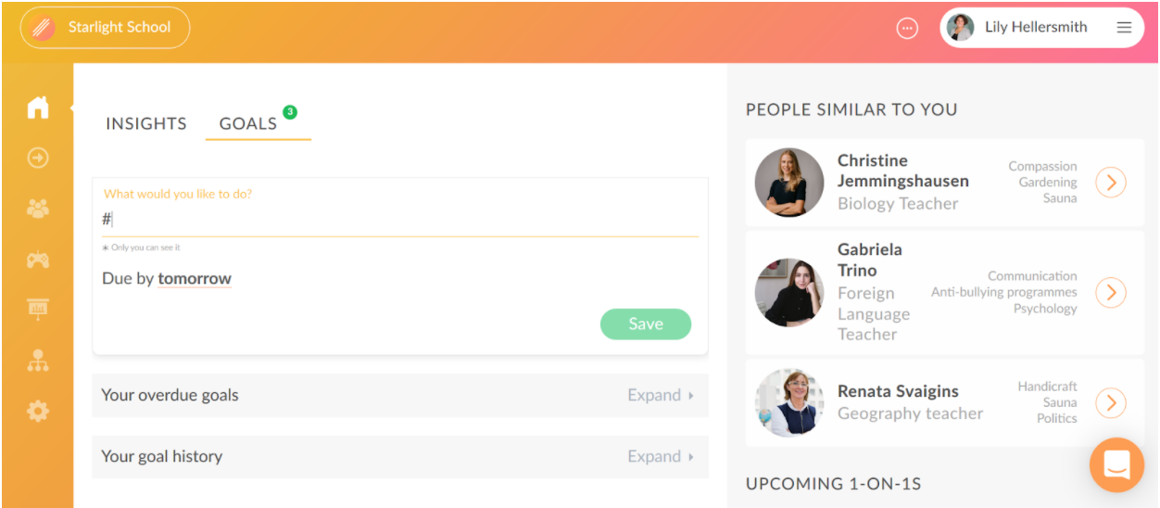This screenshot has height=508, width=1160.
Task: Click the three-dots chat icon in header
Action: pyautogui.click(x=907, y=28)
